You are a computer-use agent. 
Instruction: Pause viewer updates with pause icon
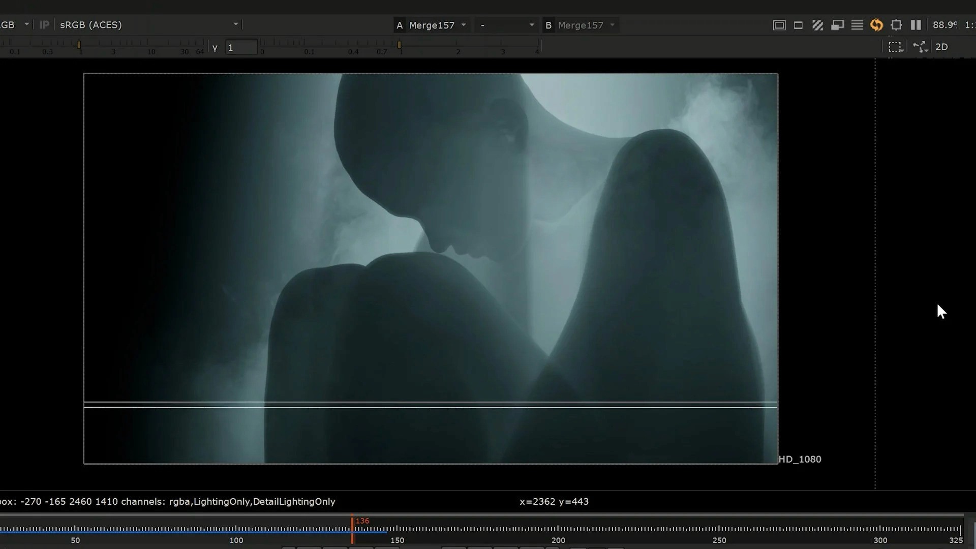click(x=916, y=25)
